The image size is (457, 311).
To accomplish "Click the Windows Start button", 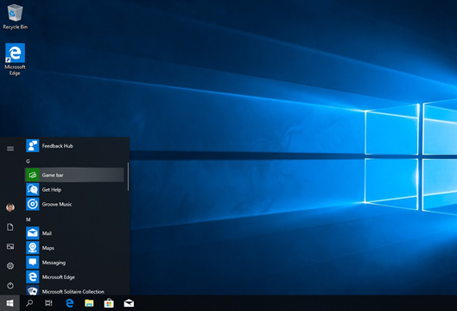I will point(10,303).
